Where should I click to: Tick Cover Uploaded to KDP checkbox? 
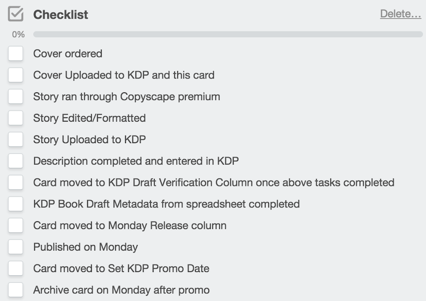[16, 75]
